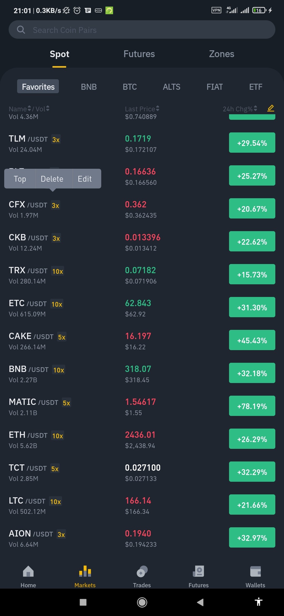The height and width of the screenshot is (616, 284).
Task: Toggle the TLM +29.54% change badge
Action: tap(252, 143)
